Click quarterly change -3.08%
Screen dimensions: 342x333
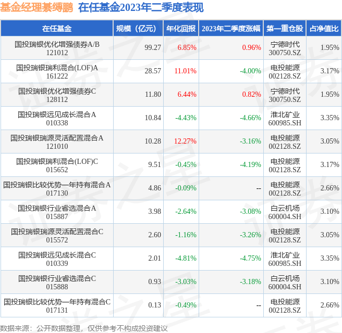click(250, 211)
